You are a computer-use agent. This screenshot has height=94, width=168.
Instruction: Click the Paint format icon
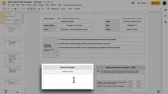pos(18,9)
